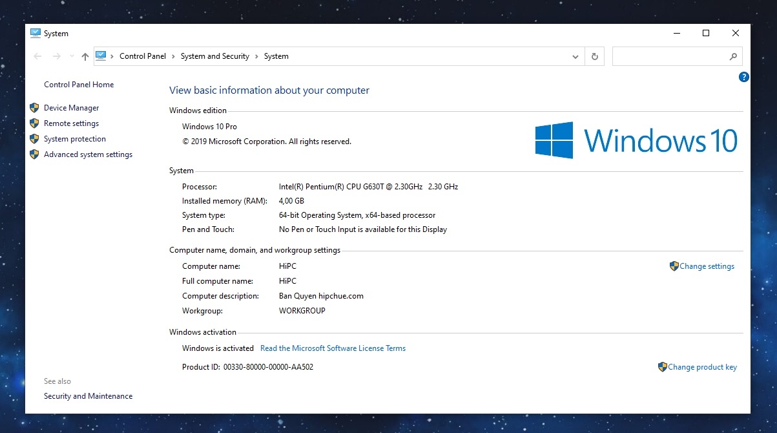Click "View basic information about your computer" heading
777x433 pixels.
[269, 90]
